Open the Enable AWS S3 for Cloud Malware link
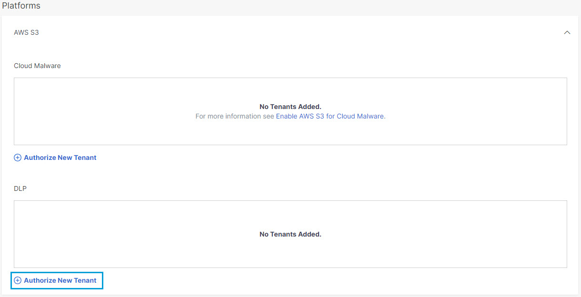 click(330, 116)
